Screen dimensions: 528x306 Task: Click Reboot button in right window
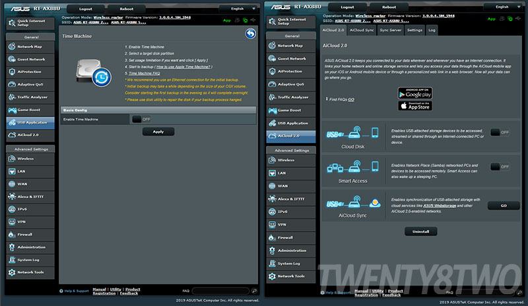coord(389,7)
